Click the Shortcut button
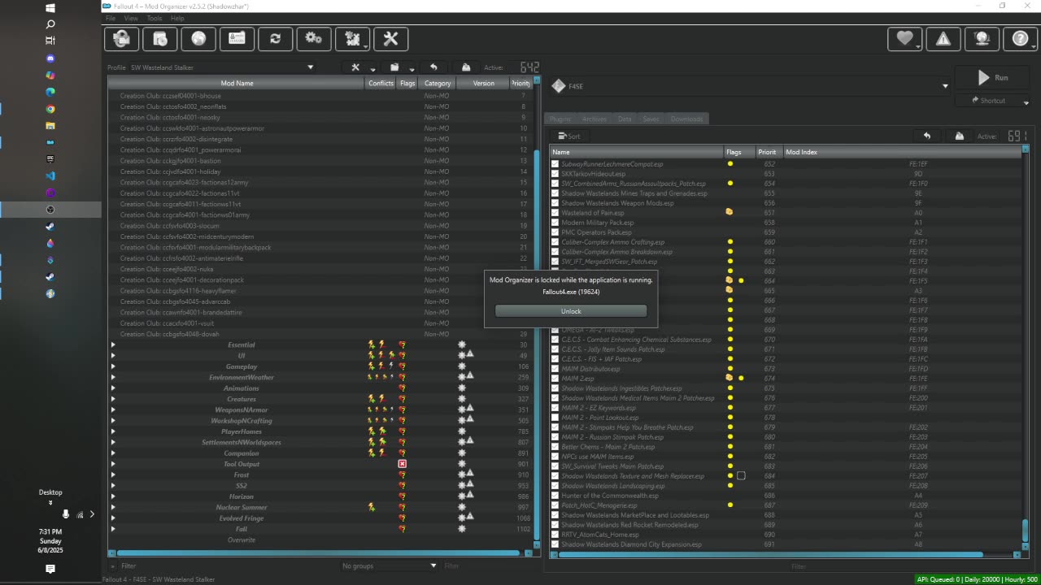1041x585 pixels. tap(994, 101)
